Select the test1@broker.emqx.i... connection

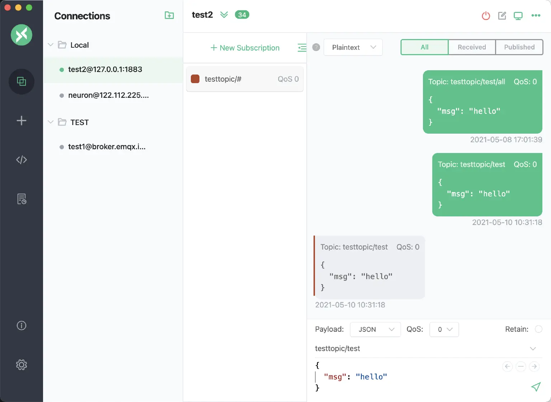[x=107, y=147]
